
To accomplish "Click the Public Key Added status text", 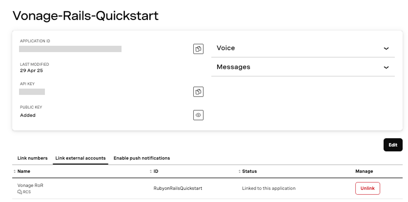I will pos(28,115).
